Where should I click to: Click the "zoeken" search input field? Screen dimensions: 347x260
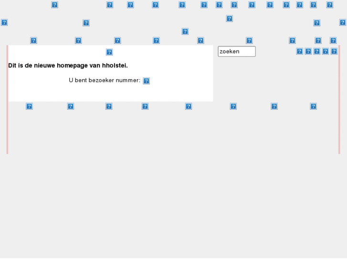tap(236, 52)
